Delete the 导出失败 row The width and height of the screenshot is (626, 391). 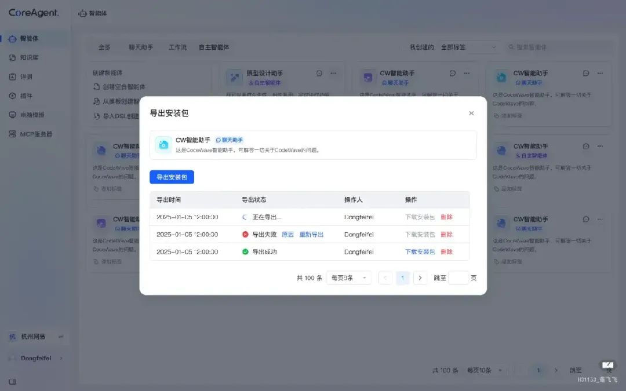[446, 235]
